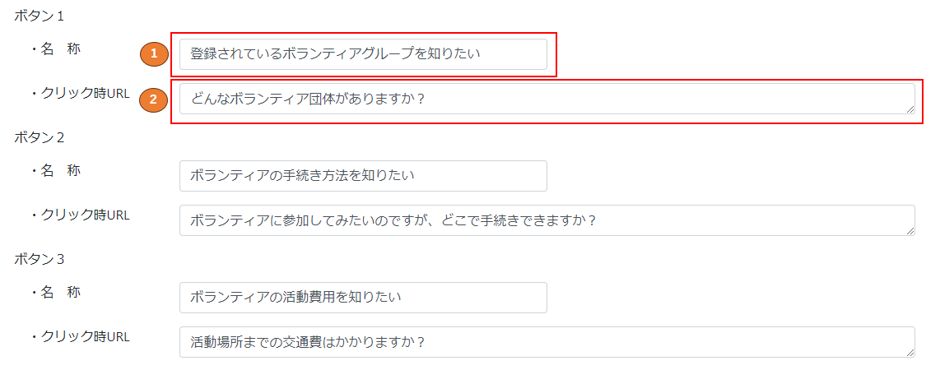Click the ボタン2 section heading
The width and height of the screenshot is (940, 370).
point(39,137)
